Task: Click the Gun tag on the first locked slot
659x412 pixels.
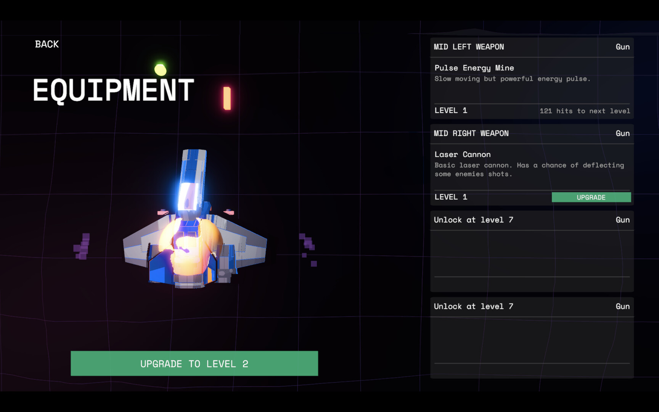Action: pyautogui.click(x=622, y=220)
